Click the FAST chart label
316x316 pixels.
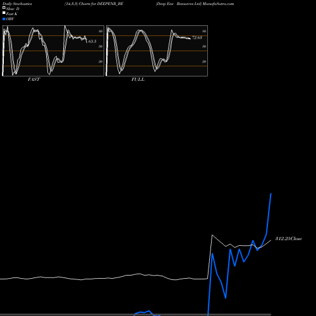click(x=33, y=80)
